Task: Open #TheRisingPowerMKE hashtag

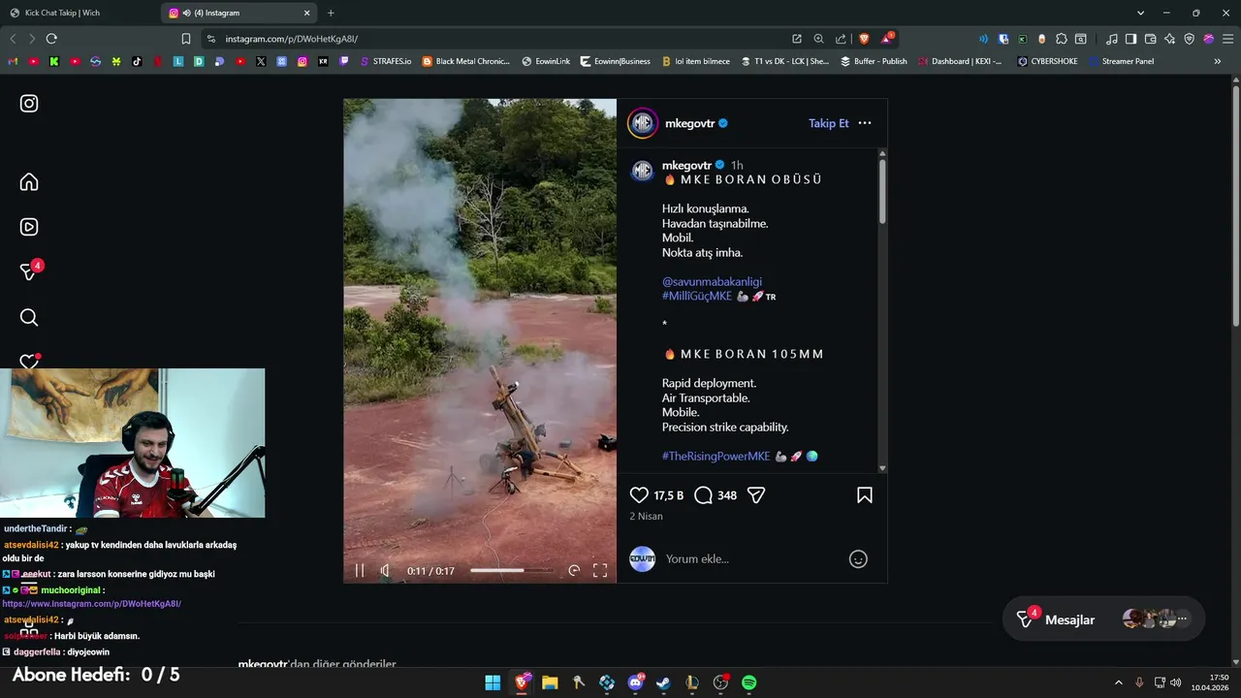Action: [x=716, y=457]
